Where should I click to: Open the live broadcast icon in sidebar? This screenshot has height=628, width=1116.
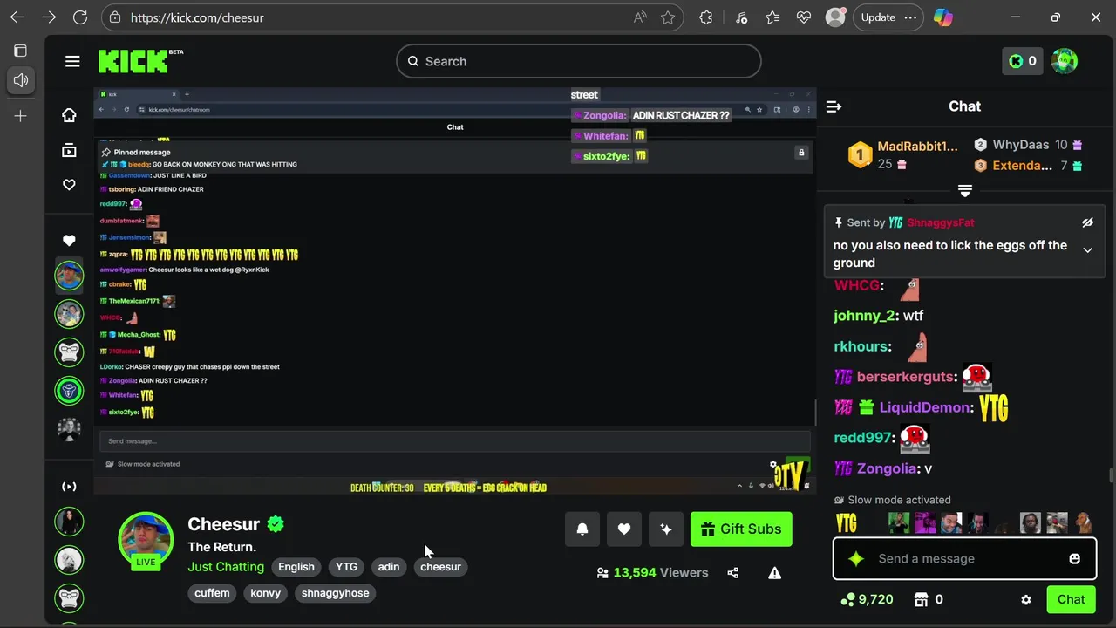click(69, 487)
